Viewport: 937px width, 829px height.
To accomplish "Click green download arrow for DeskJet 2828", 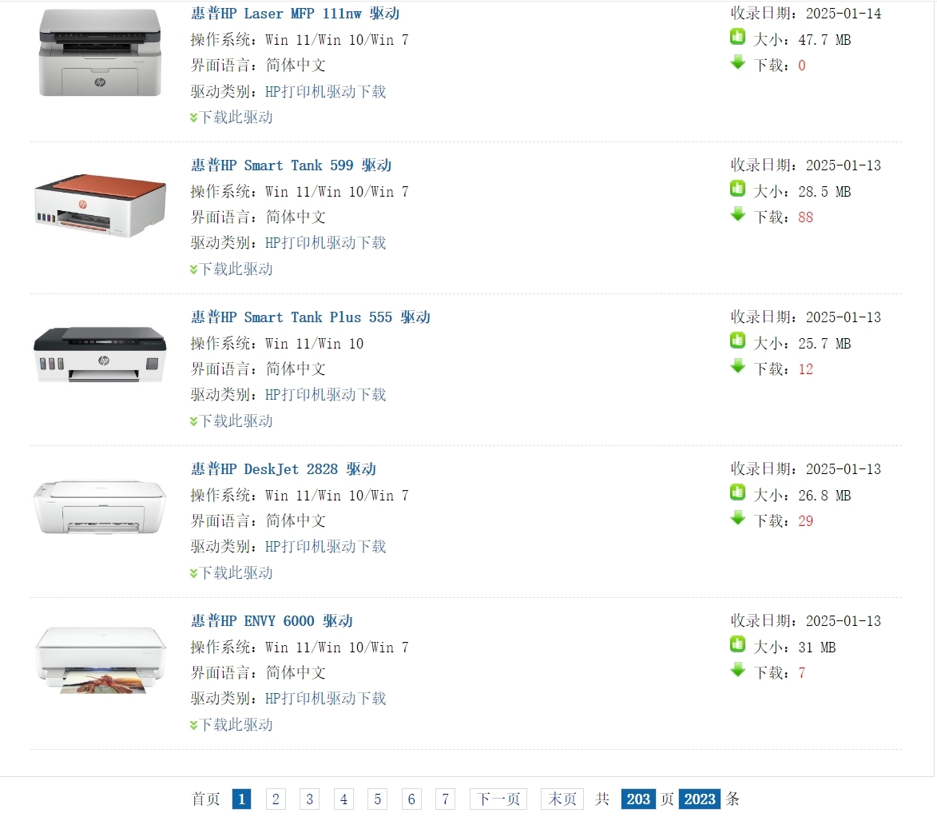I will click(x=738, y=518).
